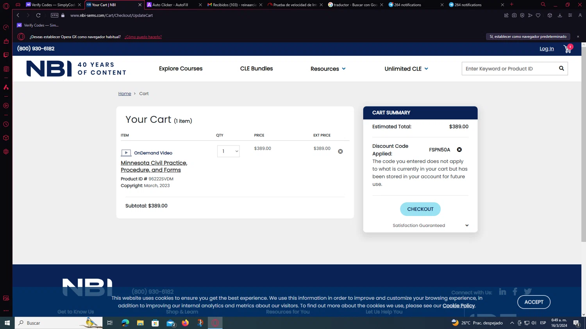The image size is (586, 329).
Task: Show hidden system tray icons
Action: [512, 323]
